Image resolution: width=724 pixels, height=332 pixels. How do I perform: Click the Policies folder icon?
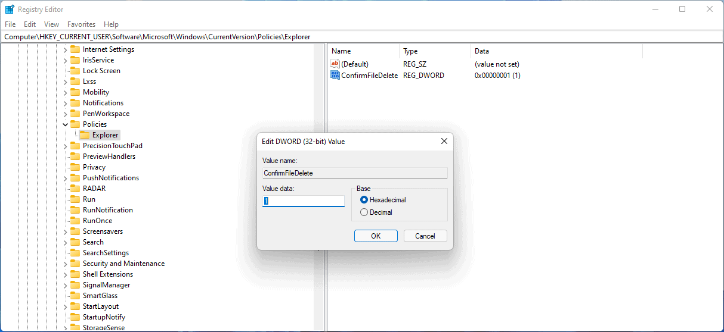click(75, 124)
